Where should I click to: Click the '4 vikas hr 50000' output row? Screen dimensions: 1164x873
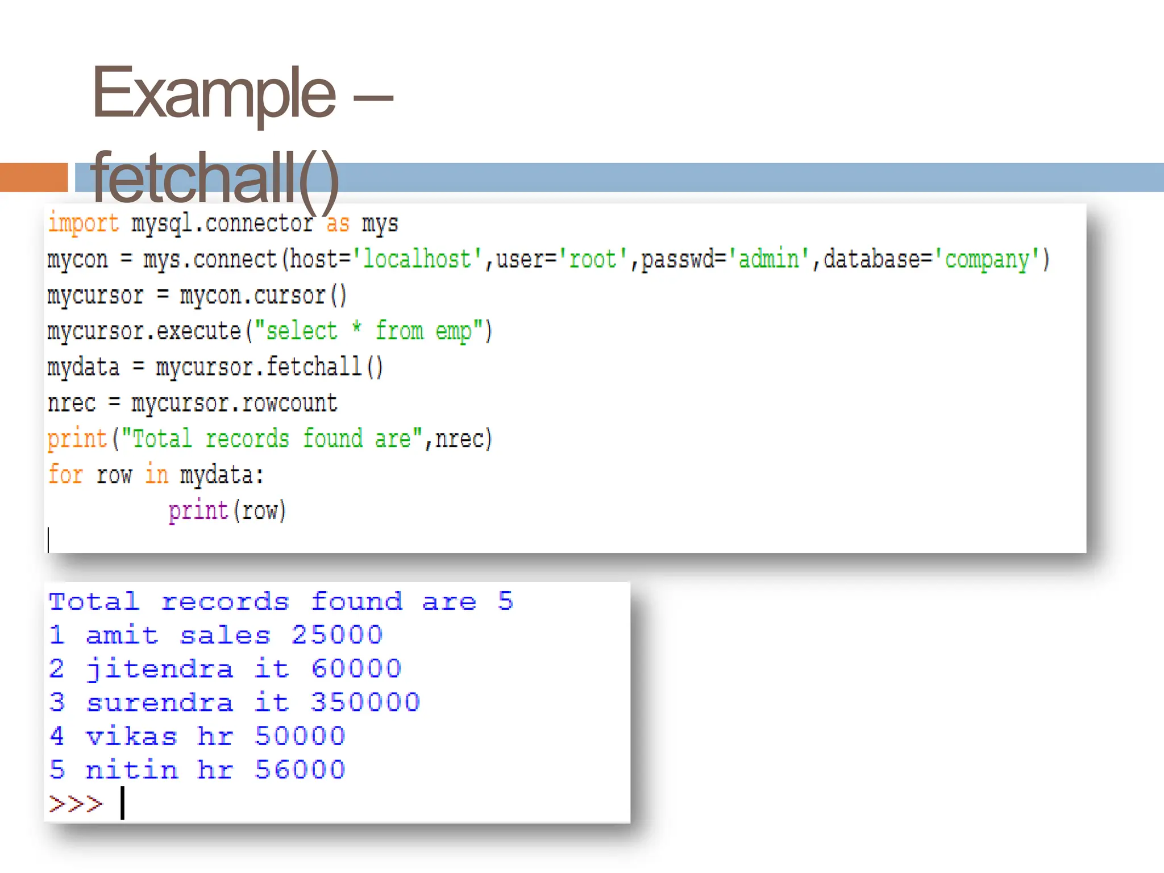pos(197,736)
